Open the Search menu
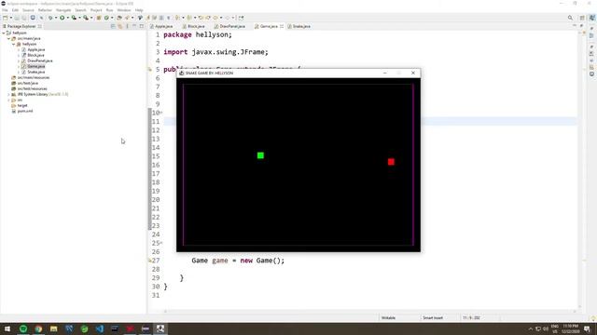 (80, 10)
